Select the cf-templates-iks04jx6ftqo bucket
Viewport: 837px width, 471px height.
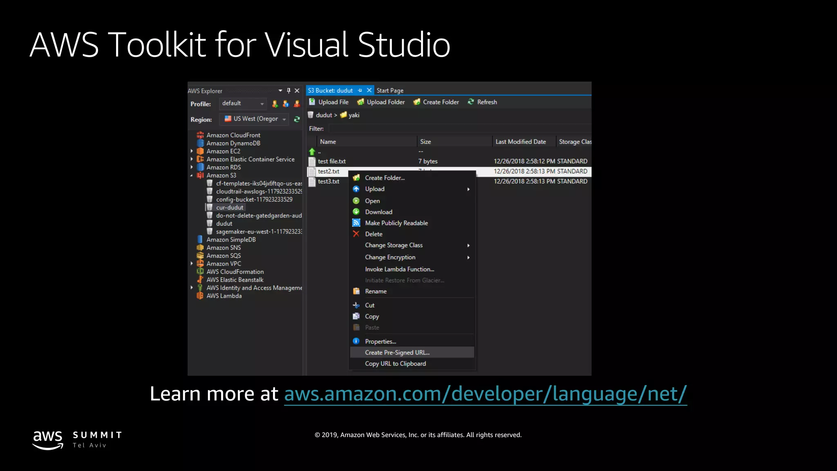259,184
